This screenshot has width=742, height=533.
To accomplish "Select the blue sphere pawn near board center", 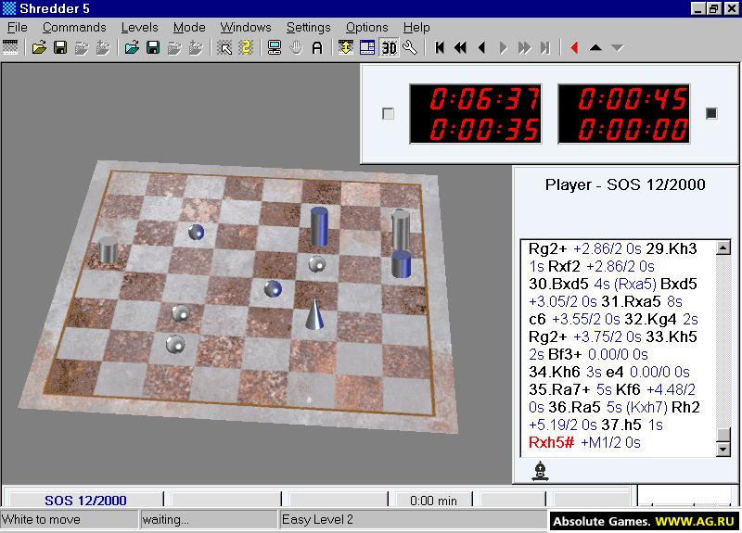I will 273,288.
